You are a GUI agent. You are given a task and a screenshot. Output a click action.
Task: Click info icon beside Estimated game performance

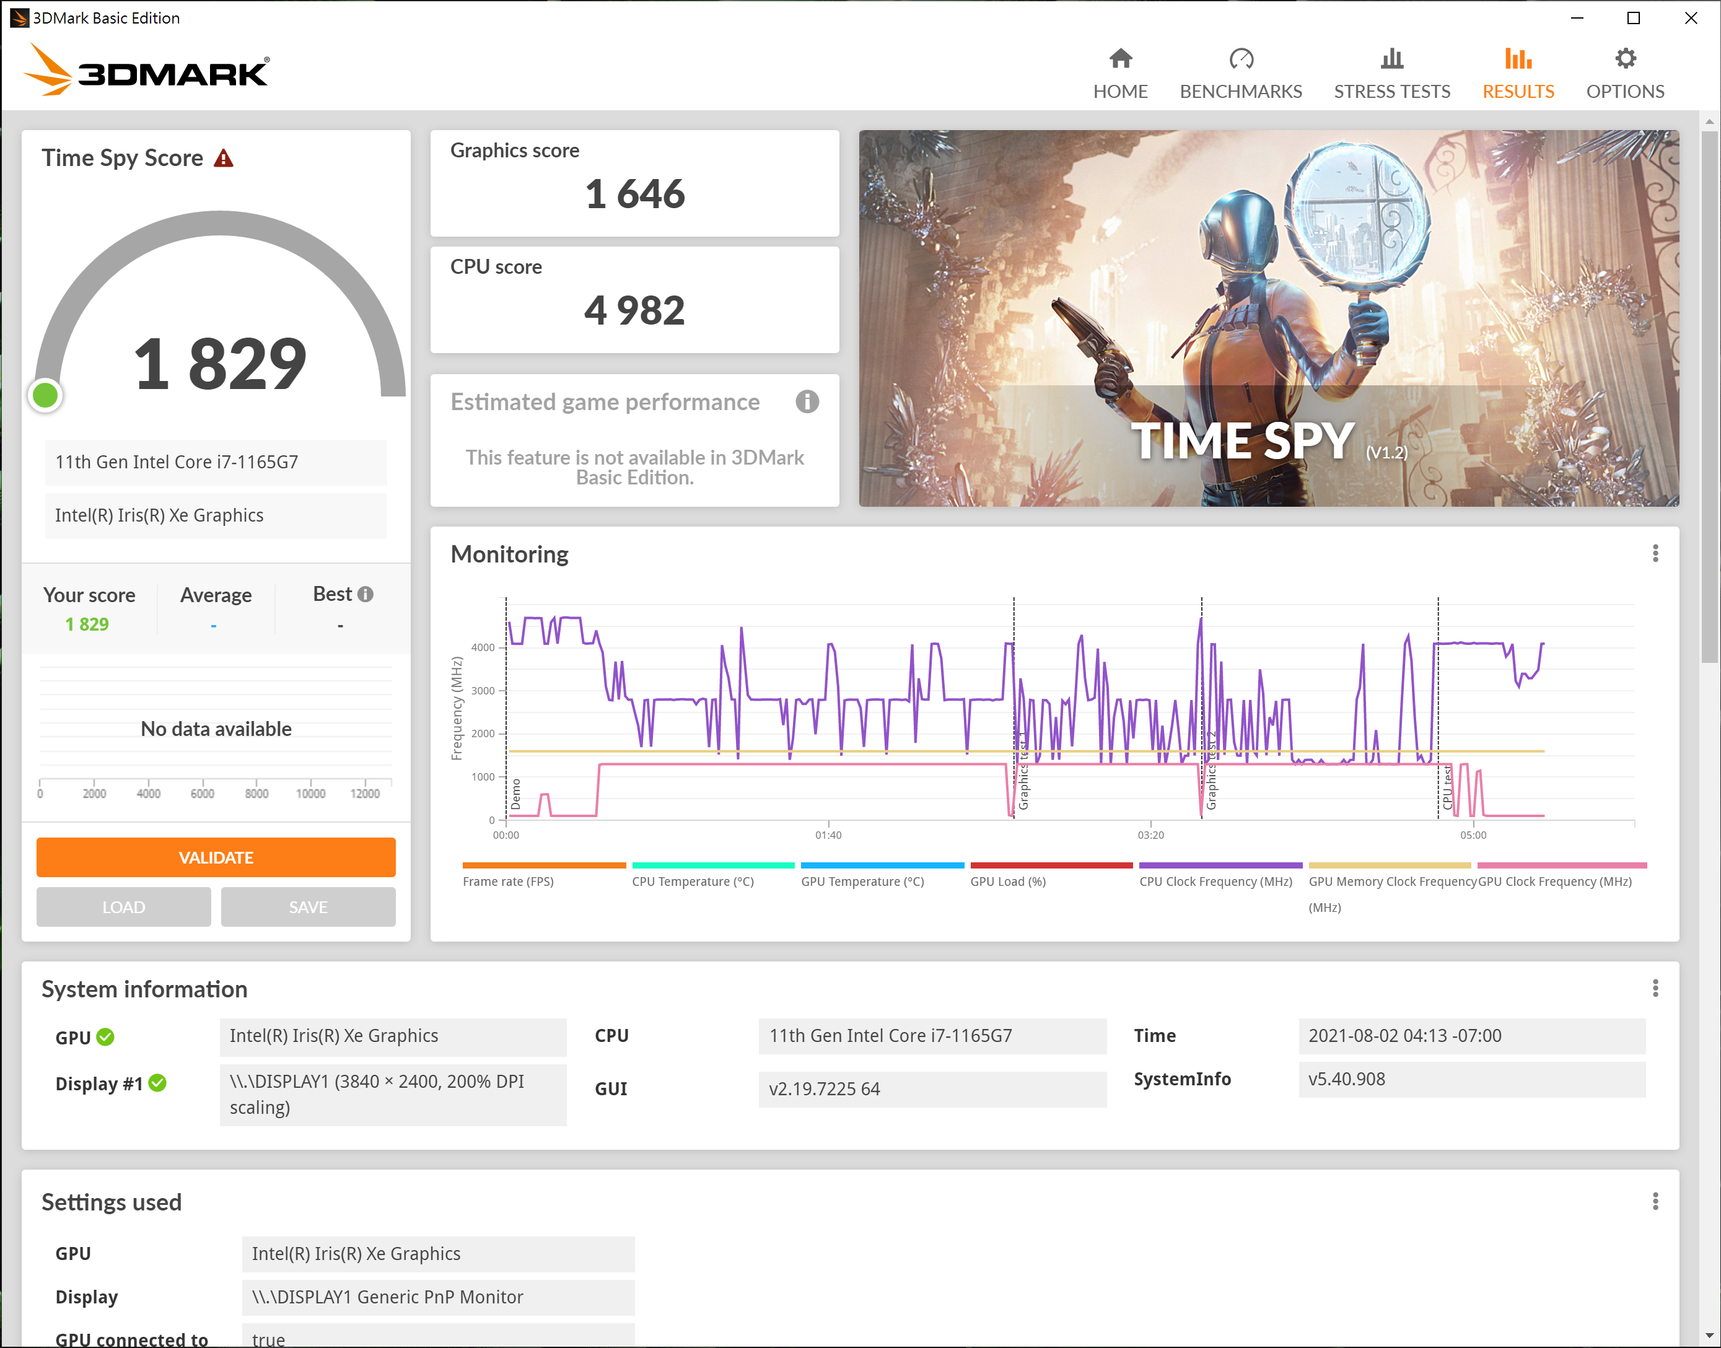807,401
